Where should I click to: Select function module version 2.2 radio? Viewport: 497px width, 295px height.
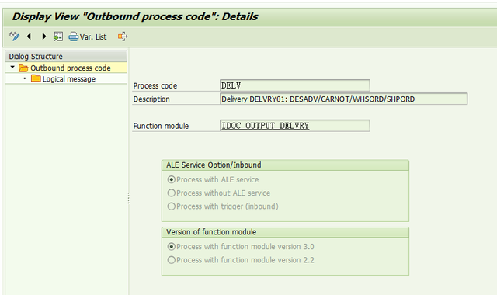pyautogui.click(x=171, y=260)
